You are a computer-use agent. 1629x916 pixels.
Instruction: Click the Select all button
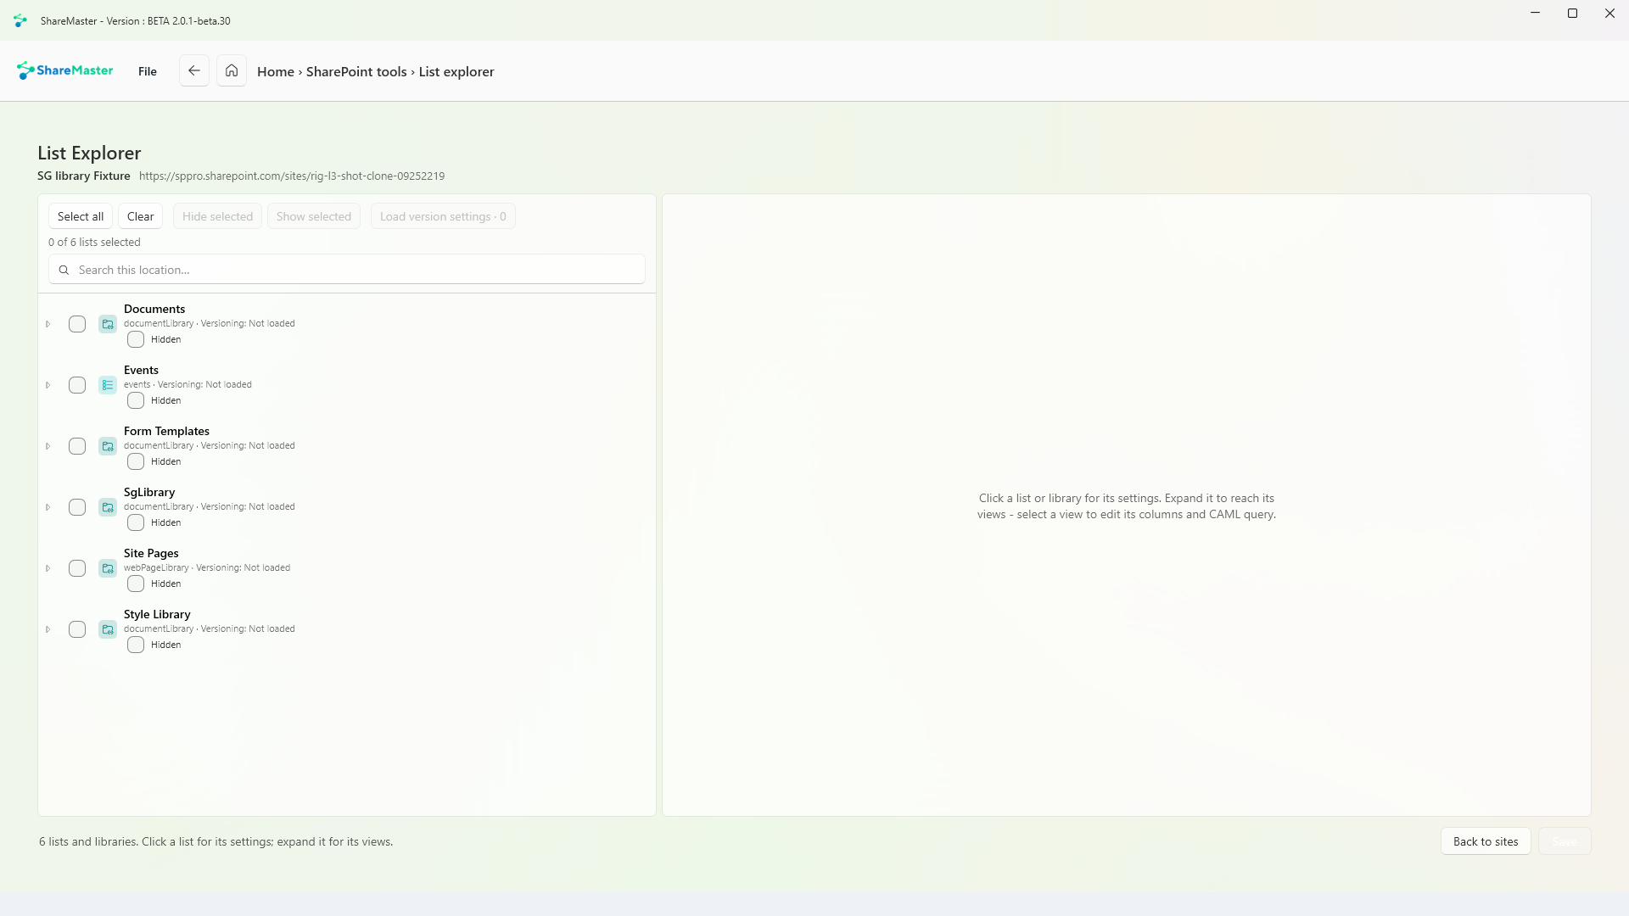click(x=81, y=216)
